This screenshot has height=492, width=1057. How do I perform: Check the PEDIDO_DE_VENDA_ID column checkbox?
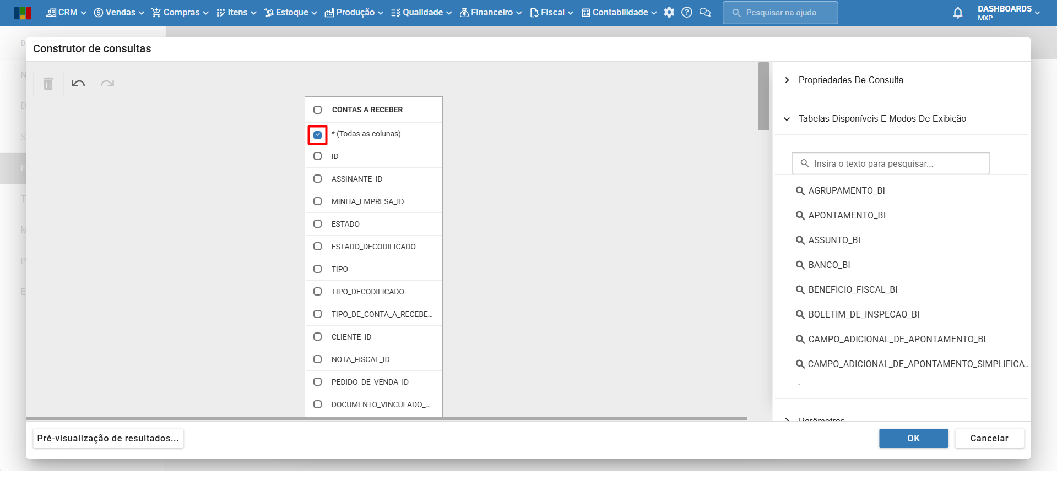pyautogui.click(x=318, y=382)
